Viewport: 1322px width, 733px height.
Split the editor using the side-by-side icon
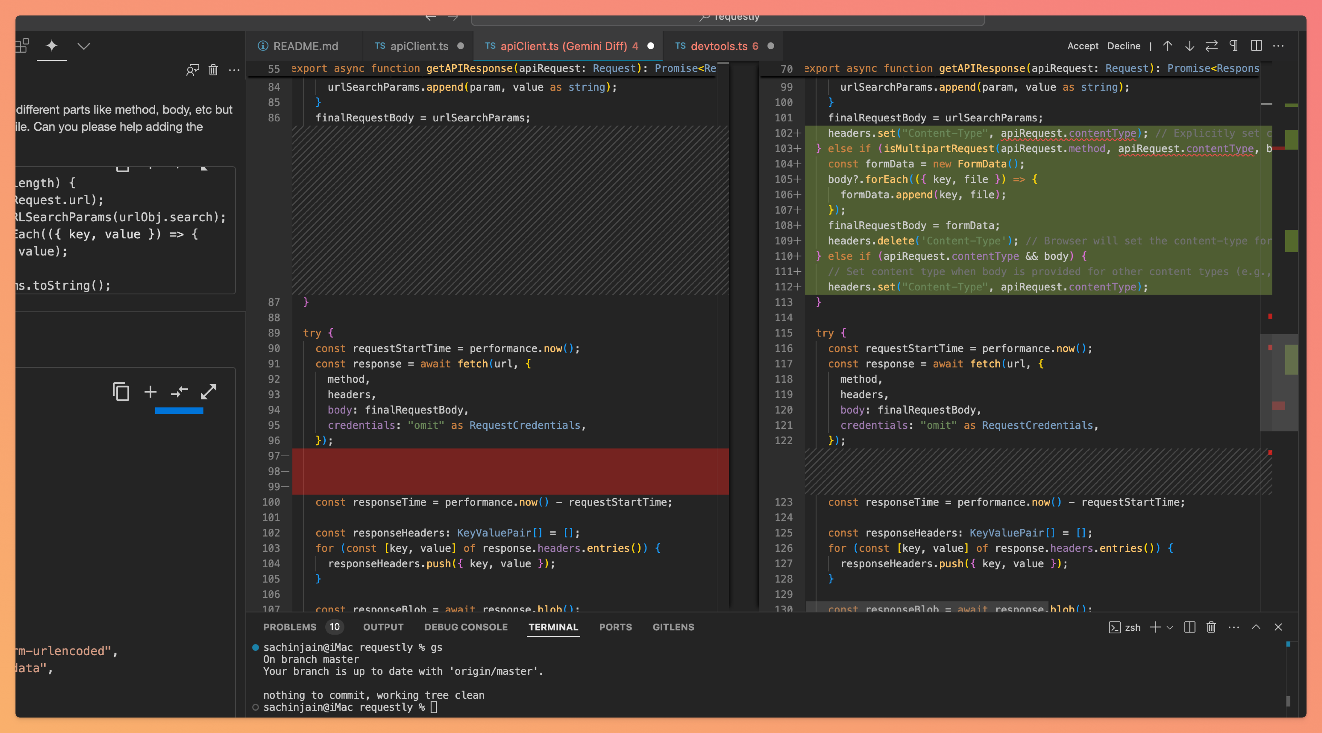click(1256, 46)
